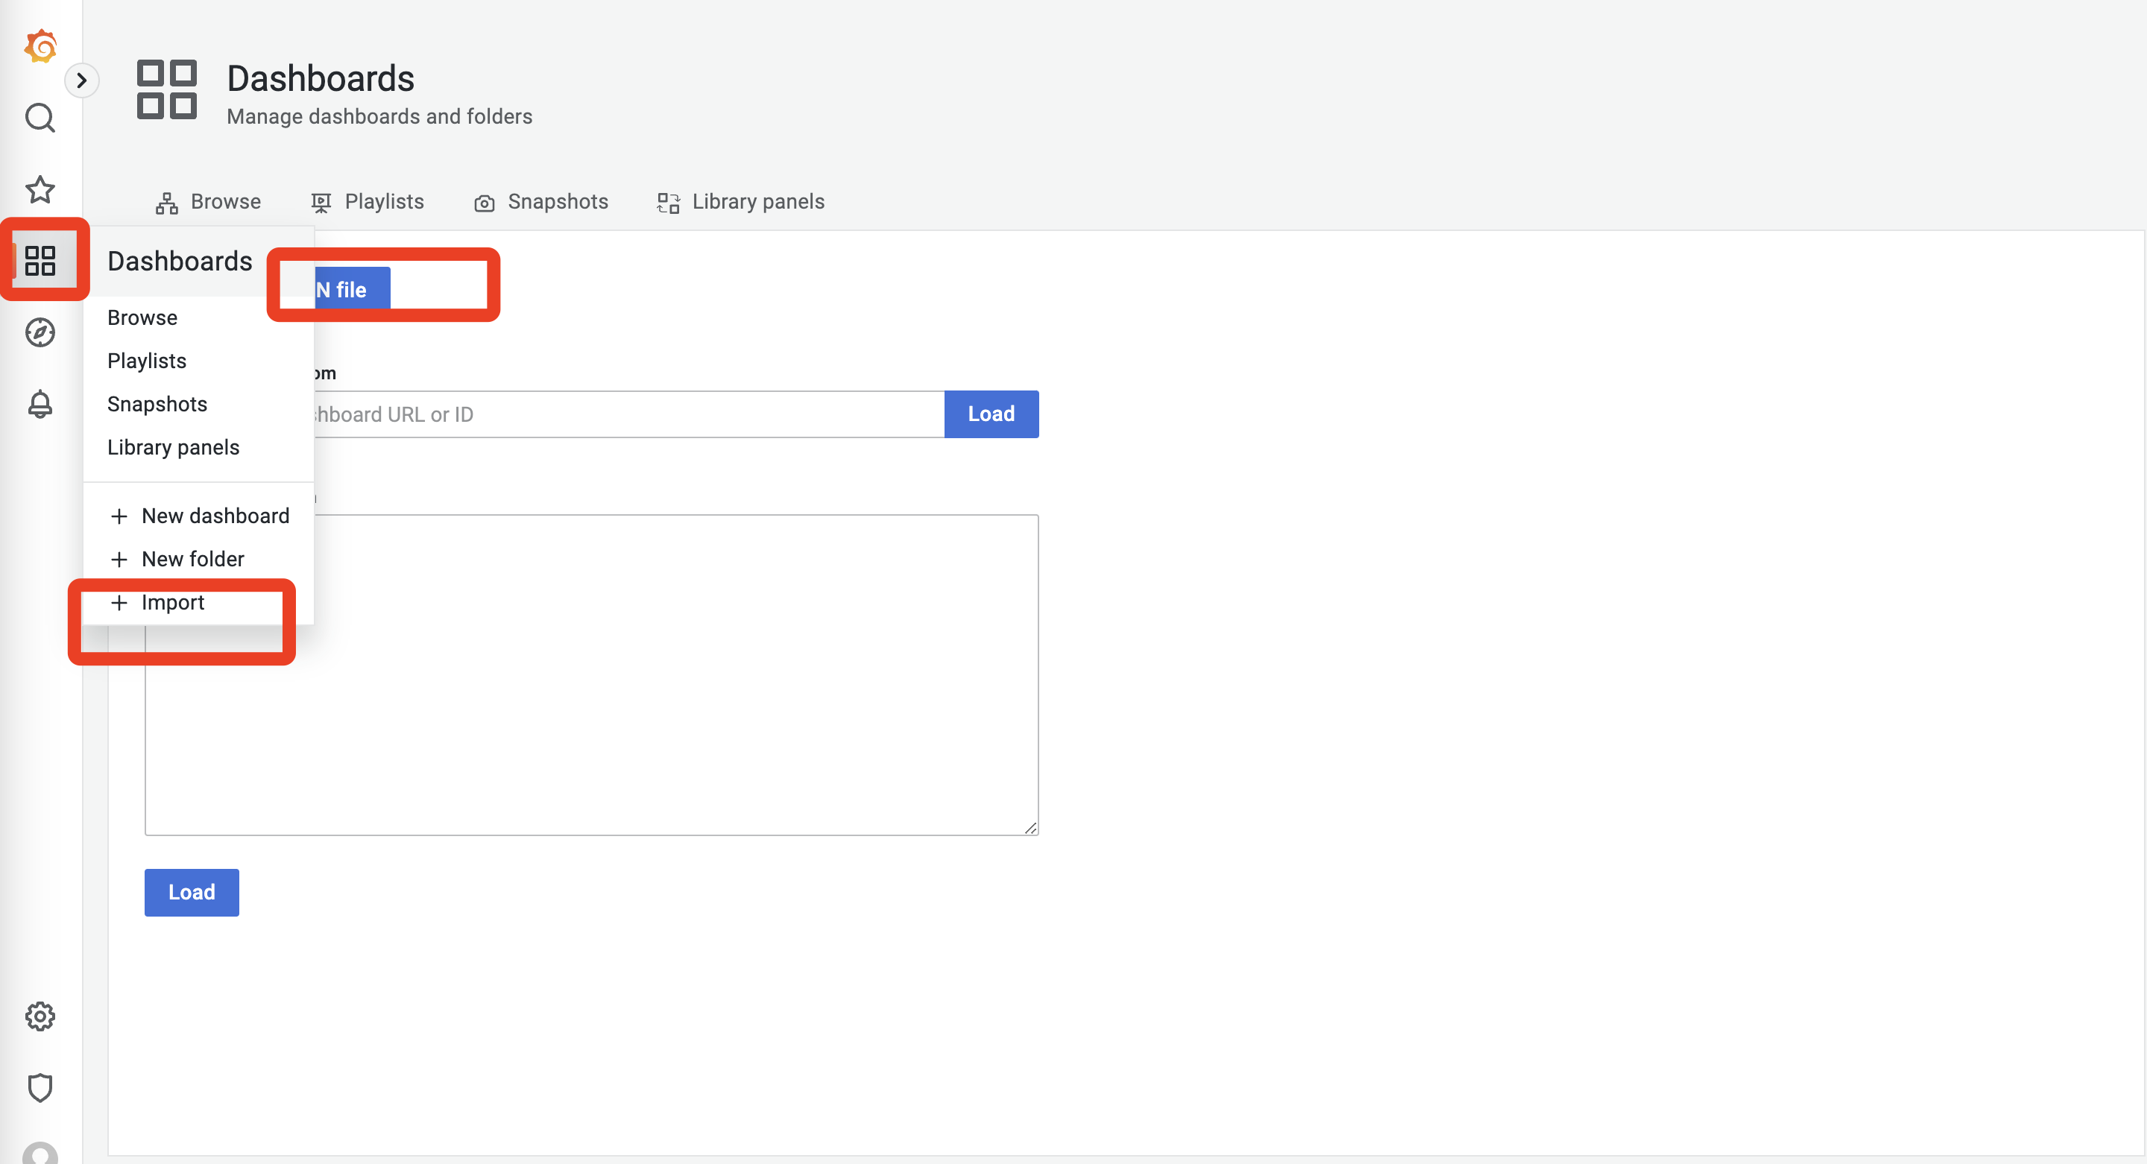The height and width of the screenshot is (1164, 2147).
Task: Select Playlists in the flyout menu
Action: 147,361
